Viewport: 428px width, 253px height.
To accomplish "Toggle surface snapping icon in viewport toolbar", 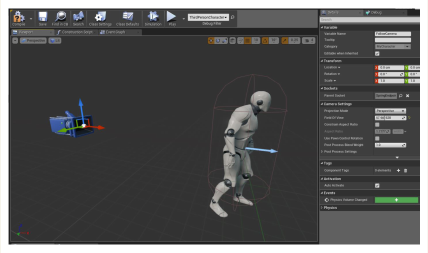I will click(x=240, y=40).
